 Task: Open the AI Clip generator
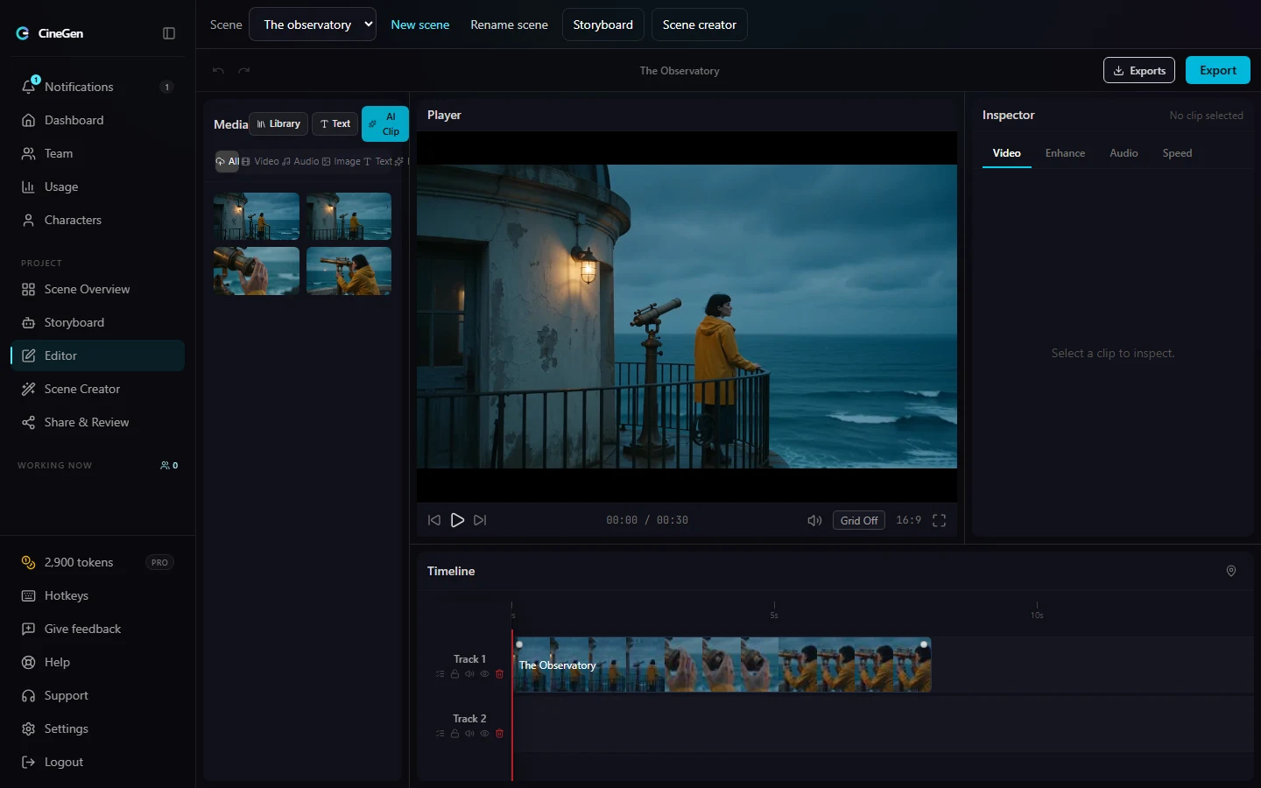click(x=385, y=123)
